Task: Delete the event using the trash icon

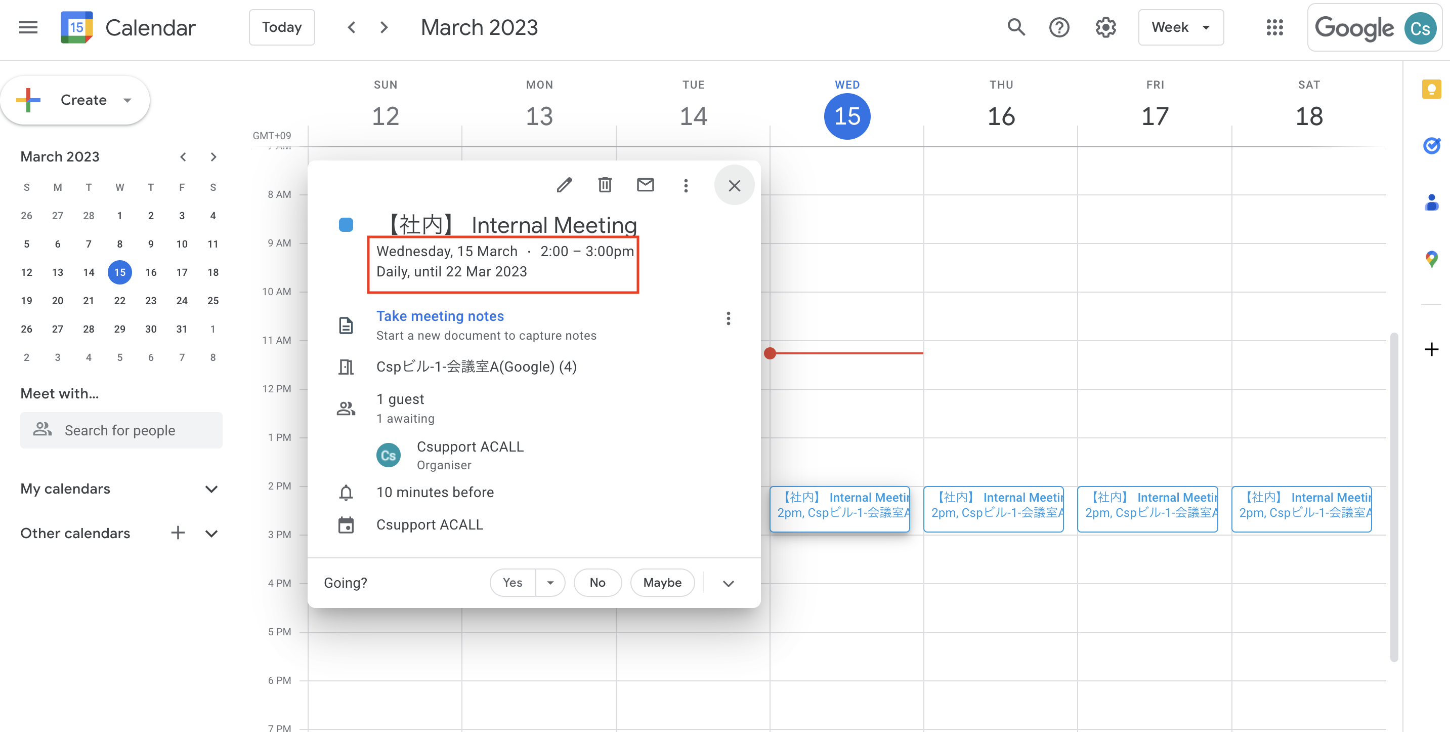Action: coord(605,185)
